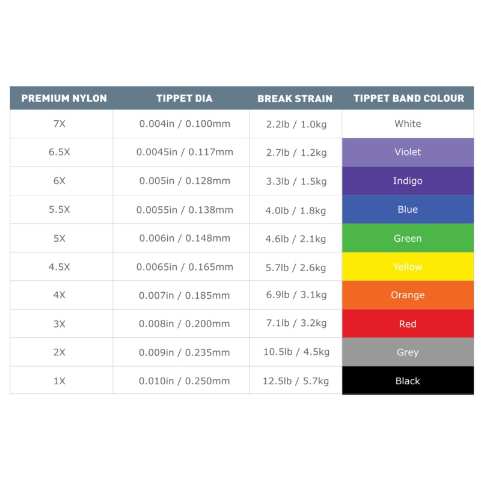Select the 7X row label

[60, 124]
